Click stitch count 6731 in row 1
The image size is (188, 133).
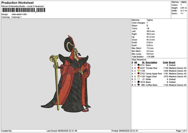coord(142,65)
